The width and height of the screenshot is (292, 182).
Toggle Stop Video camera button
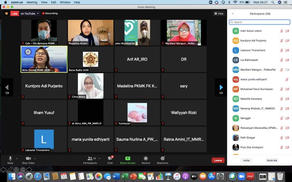[x=28, y=159]
